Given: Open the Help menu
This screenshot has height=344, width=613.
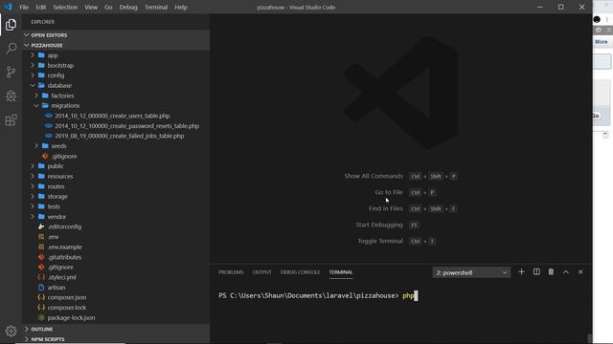Looking at the screenshot, I should pos(181,7).
